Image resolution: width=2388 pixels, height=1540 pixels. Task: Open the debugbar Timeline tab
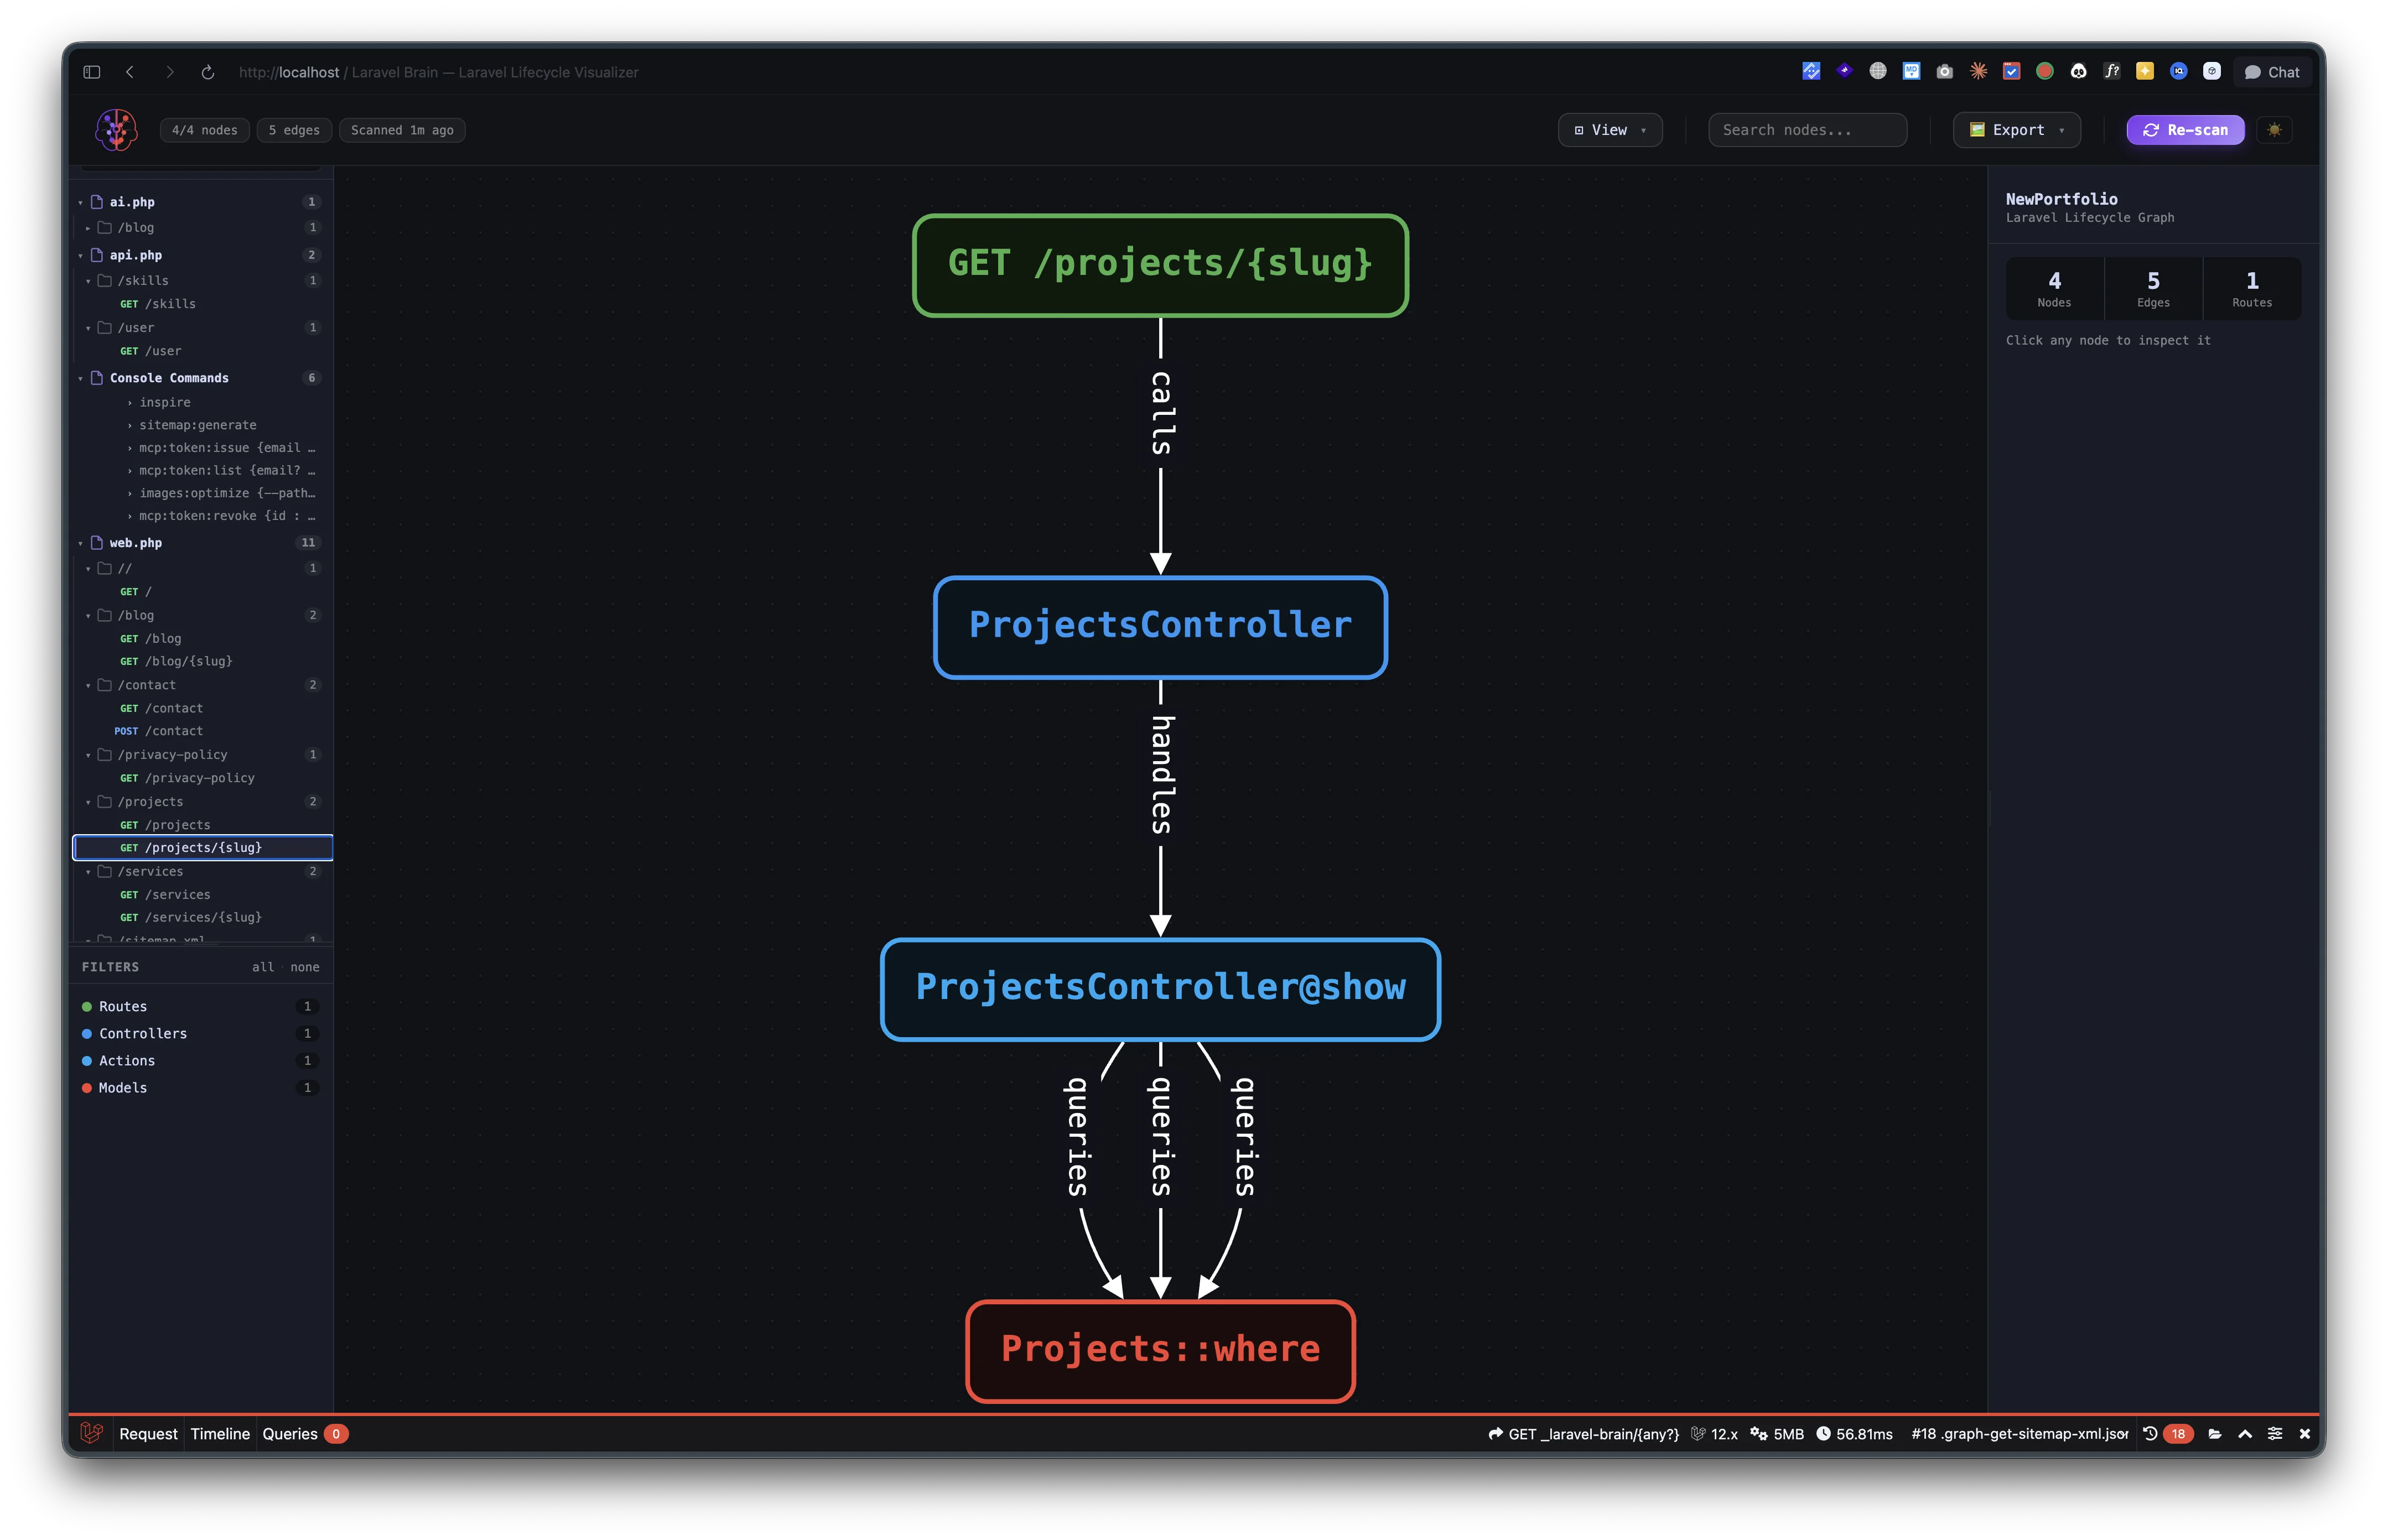click(220, 1433)
